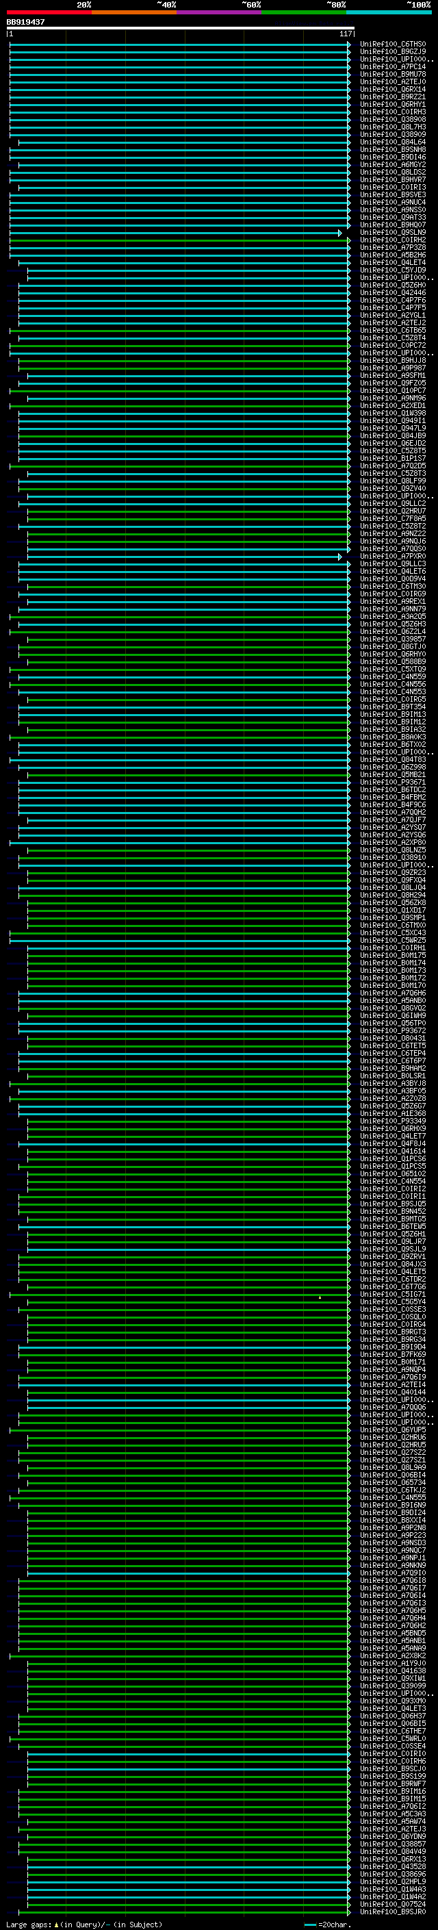Open hit UniRef100_A7PC14
438x1930 pixels.
click(393, 66)
